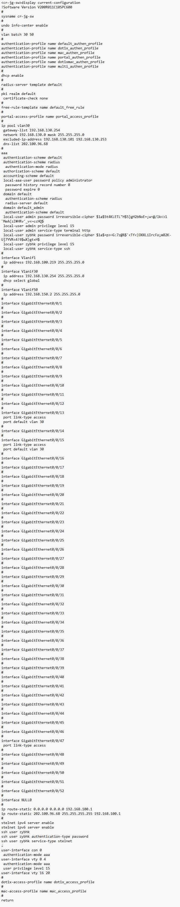The height and width of the screenshot is (907, 180).
Task: Click the local-user admin privilege level line
Action: point(39,226)
